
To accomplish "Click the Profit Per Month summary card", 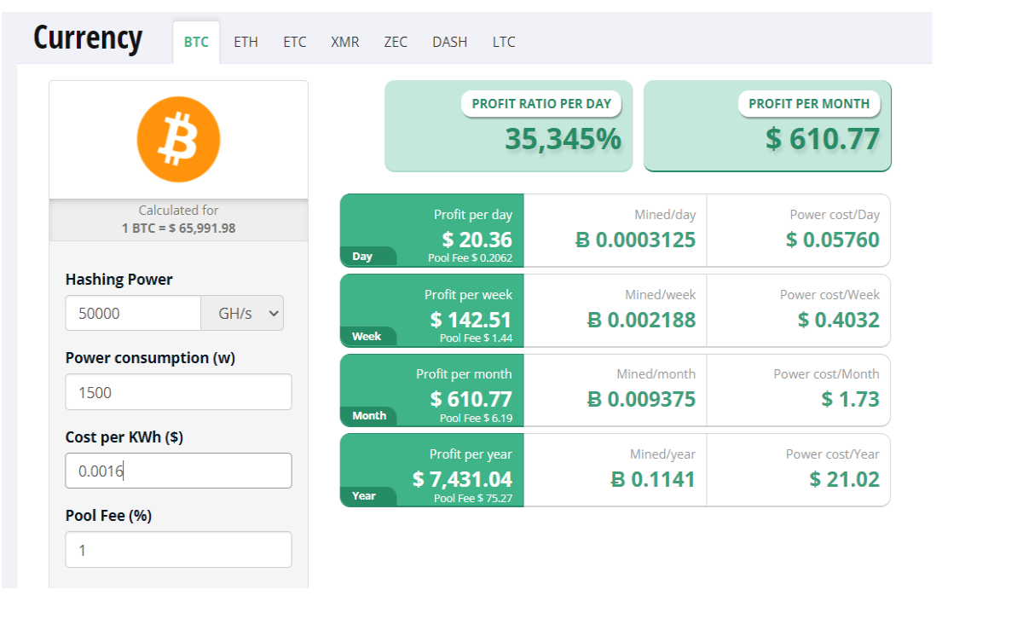I will (767, 126).
